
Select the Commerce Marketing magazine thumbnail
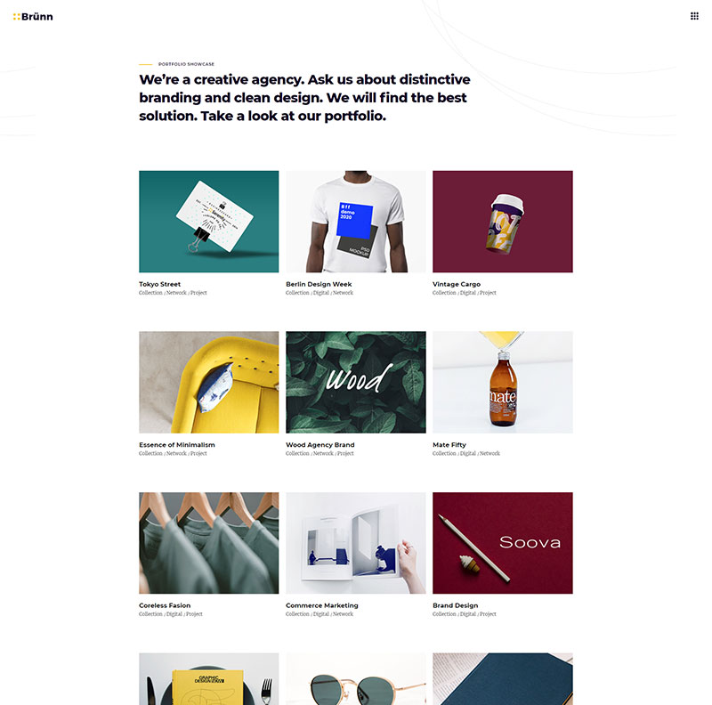pyautogui.click(x=355, y=543)
